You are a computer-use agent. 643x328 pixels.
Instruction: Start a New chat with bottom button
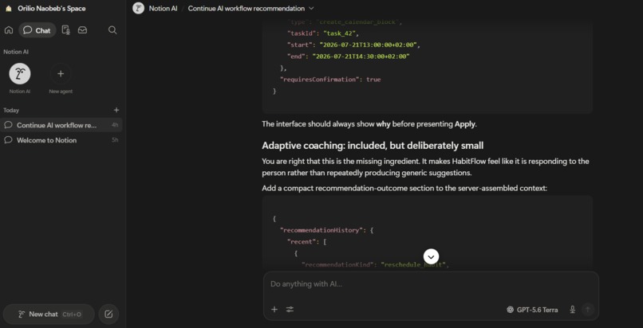pyautogui.click(x=49, y=314)
